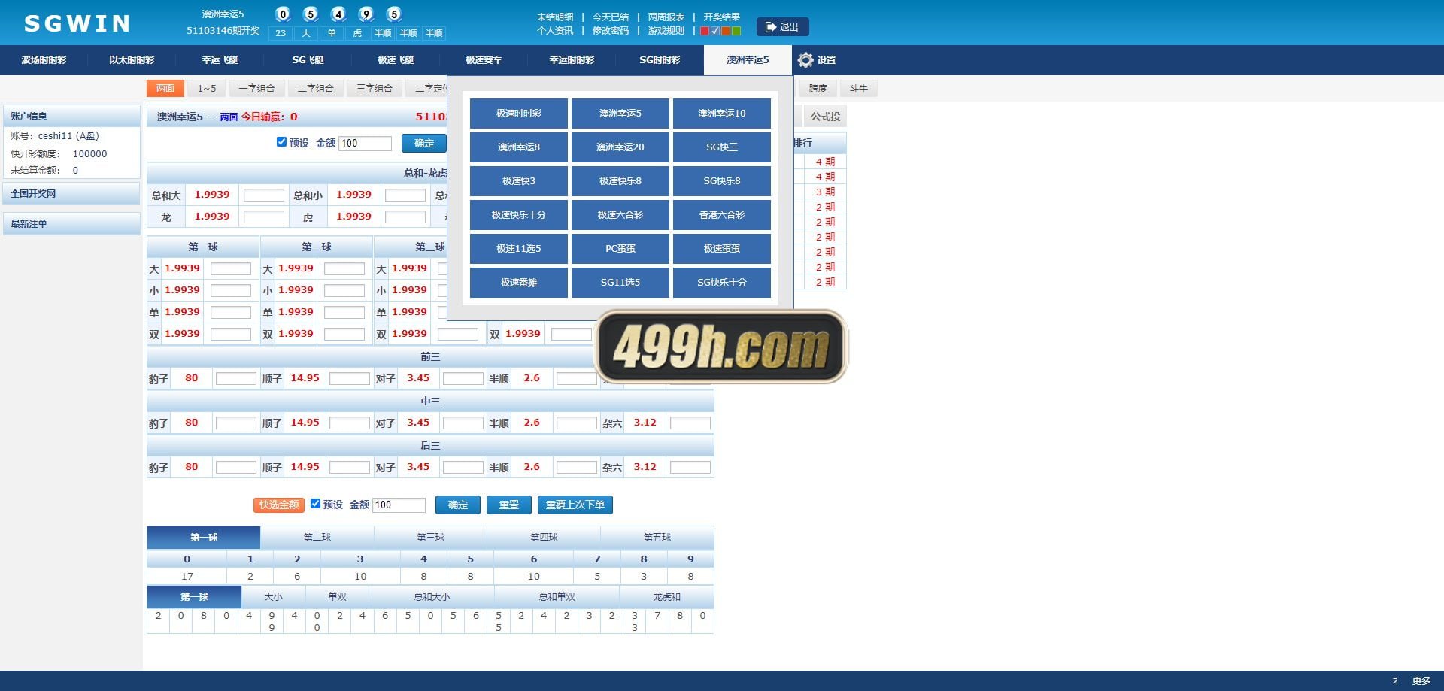Click the bottom 确定 confirm button
The width and height of the screenshot is (1444, 691).
point(458,505)
